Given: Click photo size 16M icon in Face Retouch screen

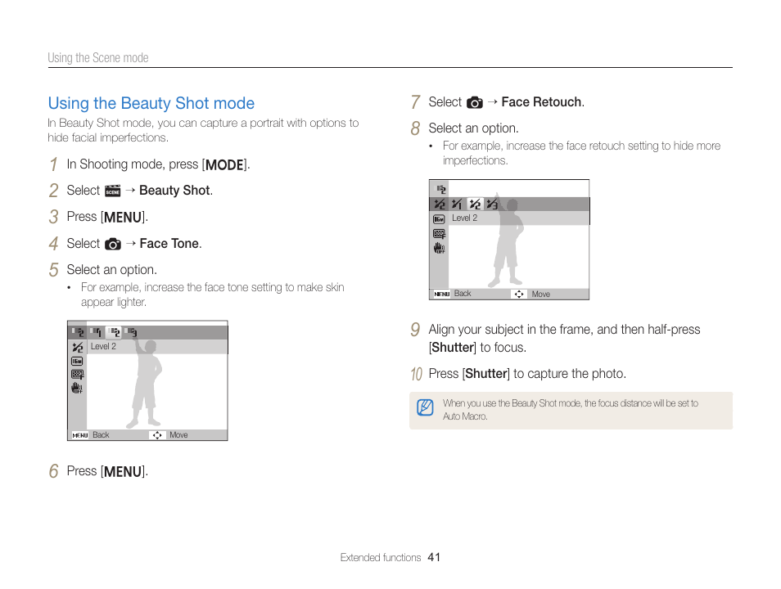Looking at the screenshot, I should (x=439, y=219).
